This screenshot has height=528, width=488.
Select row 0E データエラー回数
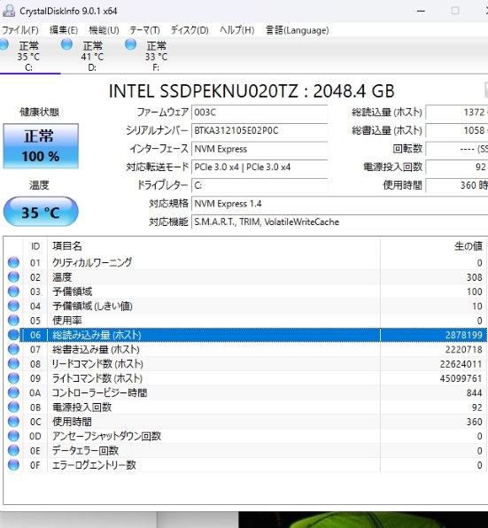(x=245, y=451)
